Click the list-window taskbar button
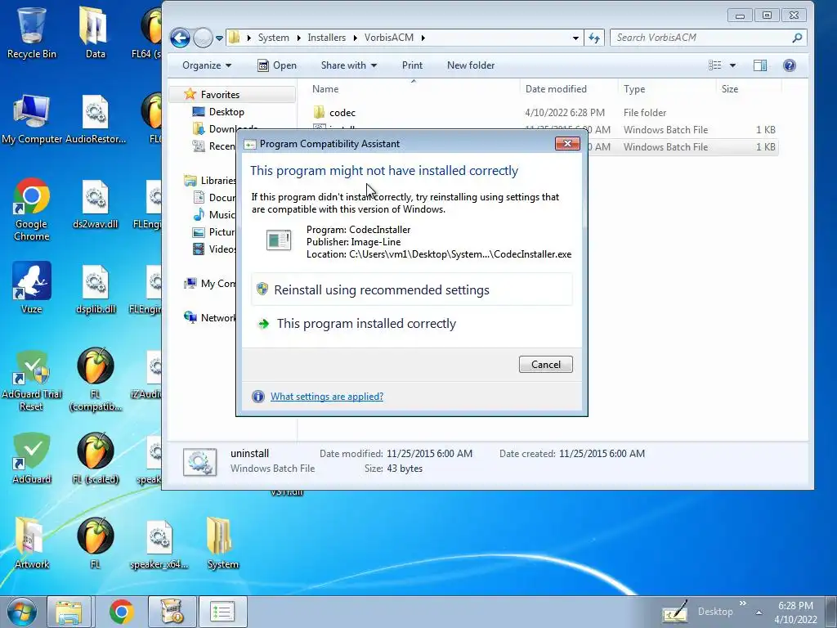837x628 pixels. point(222,612)
